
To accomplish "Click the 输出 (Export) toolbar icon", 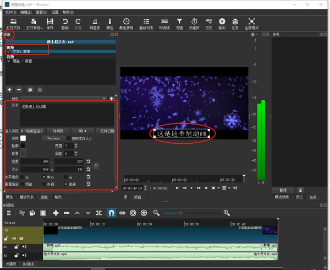I will (x=222, y=21).
